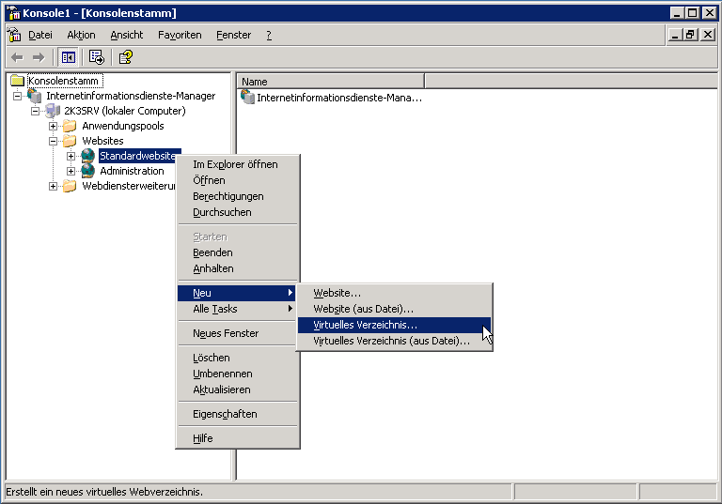Select Virtuelles Verzeichnis (aus Datei)... entry
Image resolution: width=722 pixels, height=504 pixels.
click(394, 341)
